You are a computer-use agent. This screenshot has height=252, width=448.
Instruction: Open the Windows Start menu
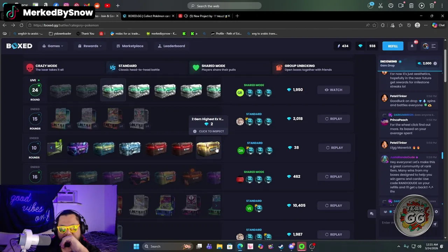(136, 246)
